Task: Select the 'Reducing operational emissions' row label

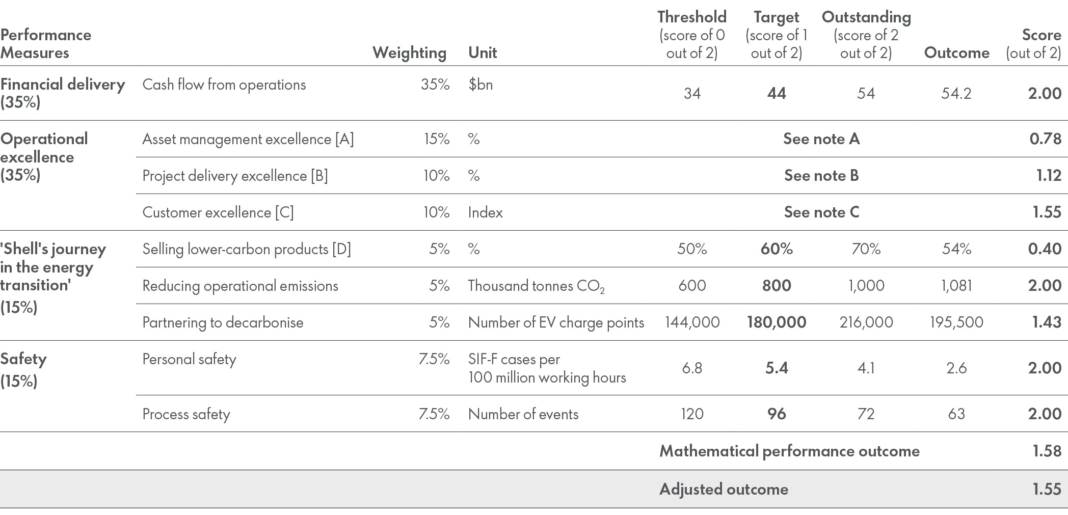Action: pyautogui.click(x=240, y=286)
